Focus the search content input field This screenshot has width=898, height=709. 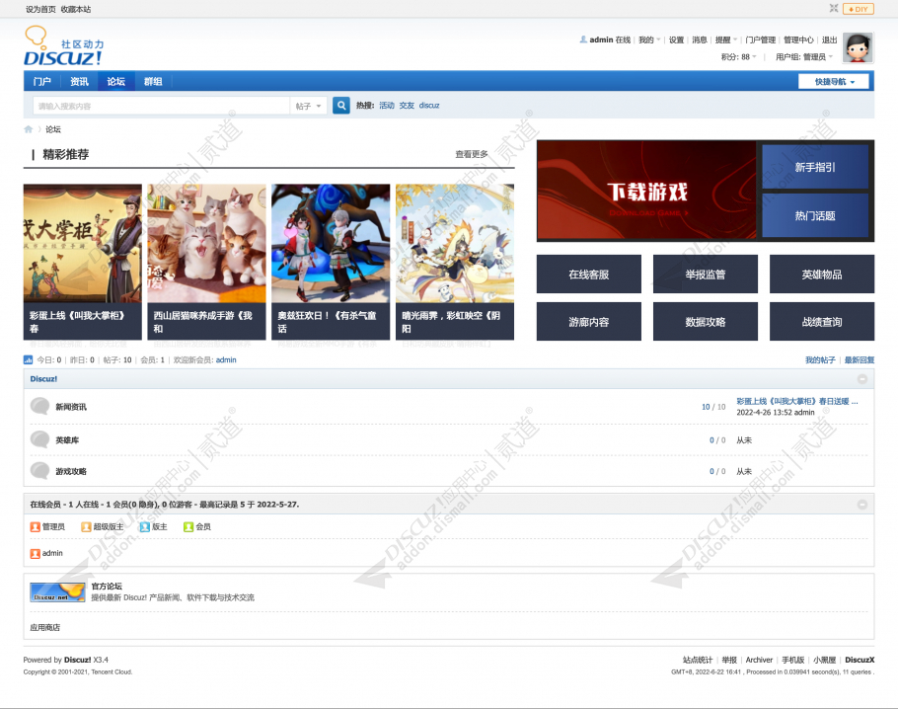click(x=162, y=106)
